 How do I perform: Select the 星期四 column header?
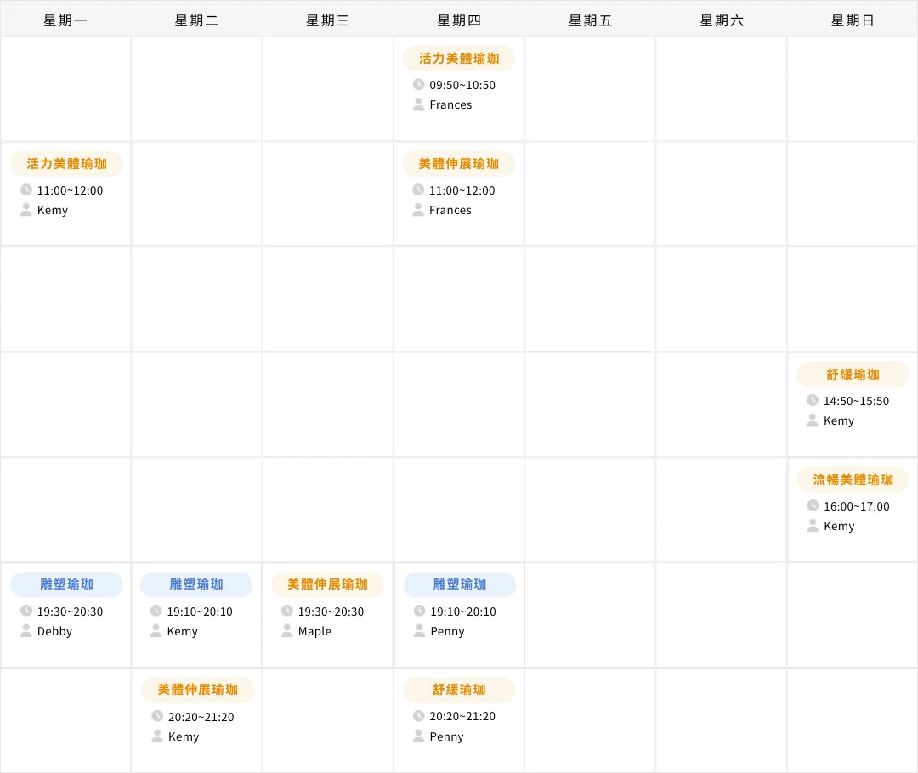(459, 20)
